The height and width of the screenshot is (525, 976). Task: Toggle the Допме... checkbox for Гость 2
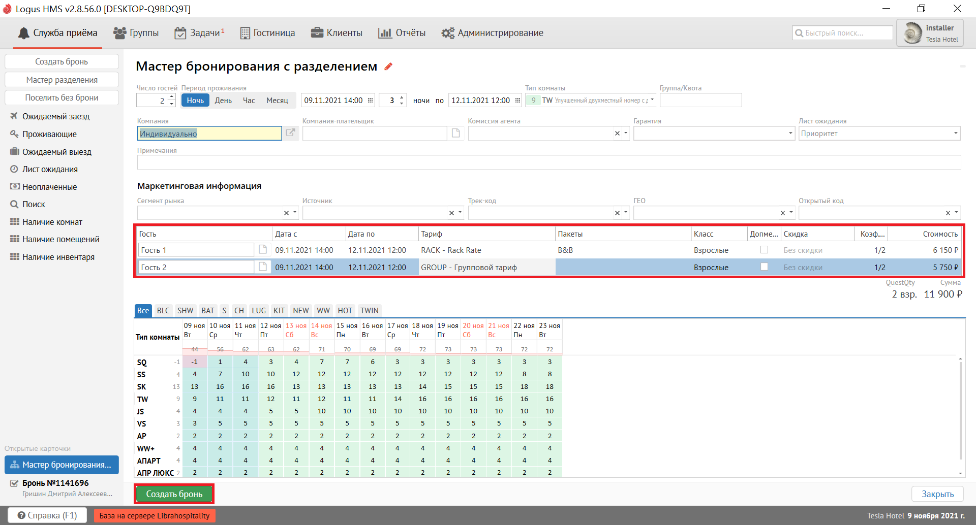[764, 267]
